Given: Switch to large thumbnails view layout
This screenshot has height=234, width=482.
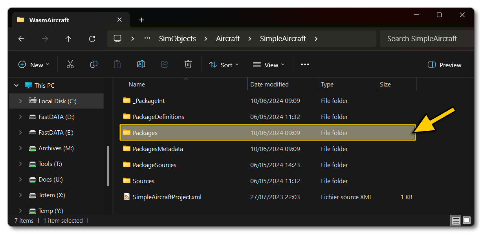Looking at the screenshot, I should pyautogui.click(x=467, y=221).
